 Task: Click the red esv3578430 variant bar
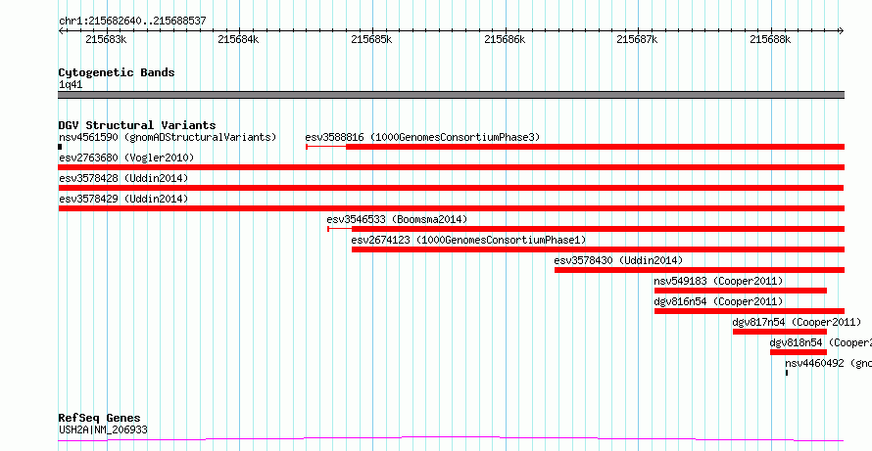699,270
